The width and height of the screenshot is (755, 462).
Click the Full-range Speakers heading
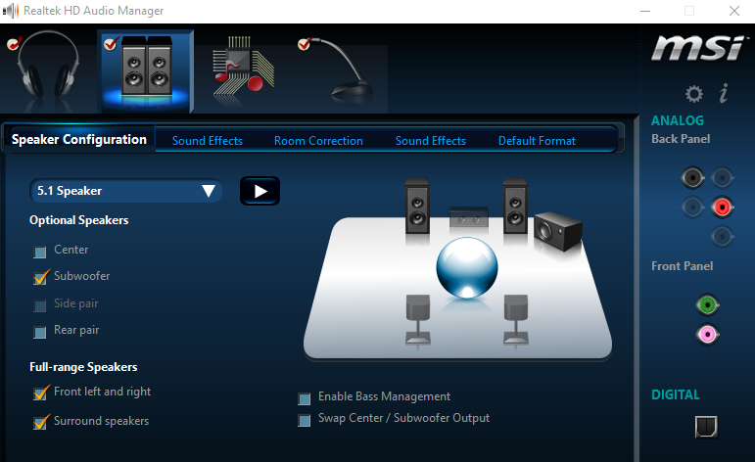[x=83, y=367]
